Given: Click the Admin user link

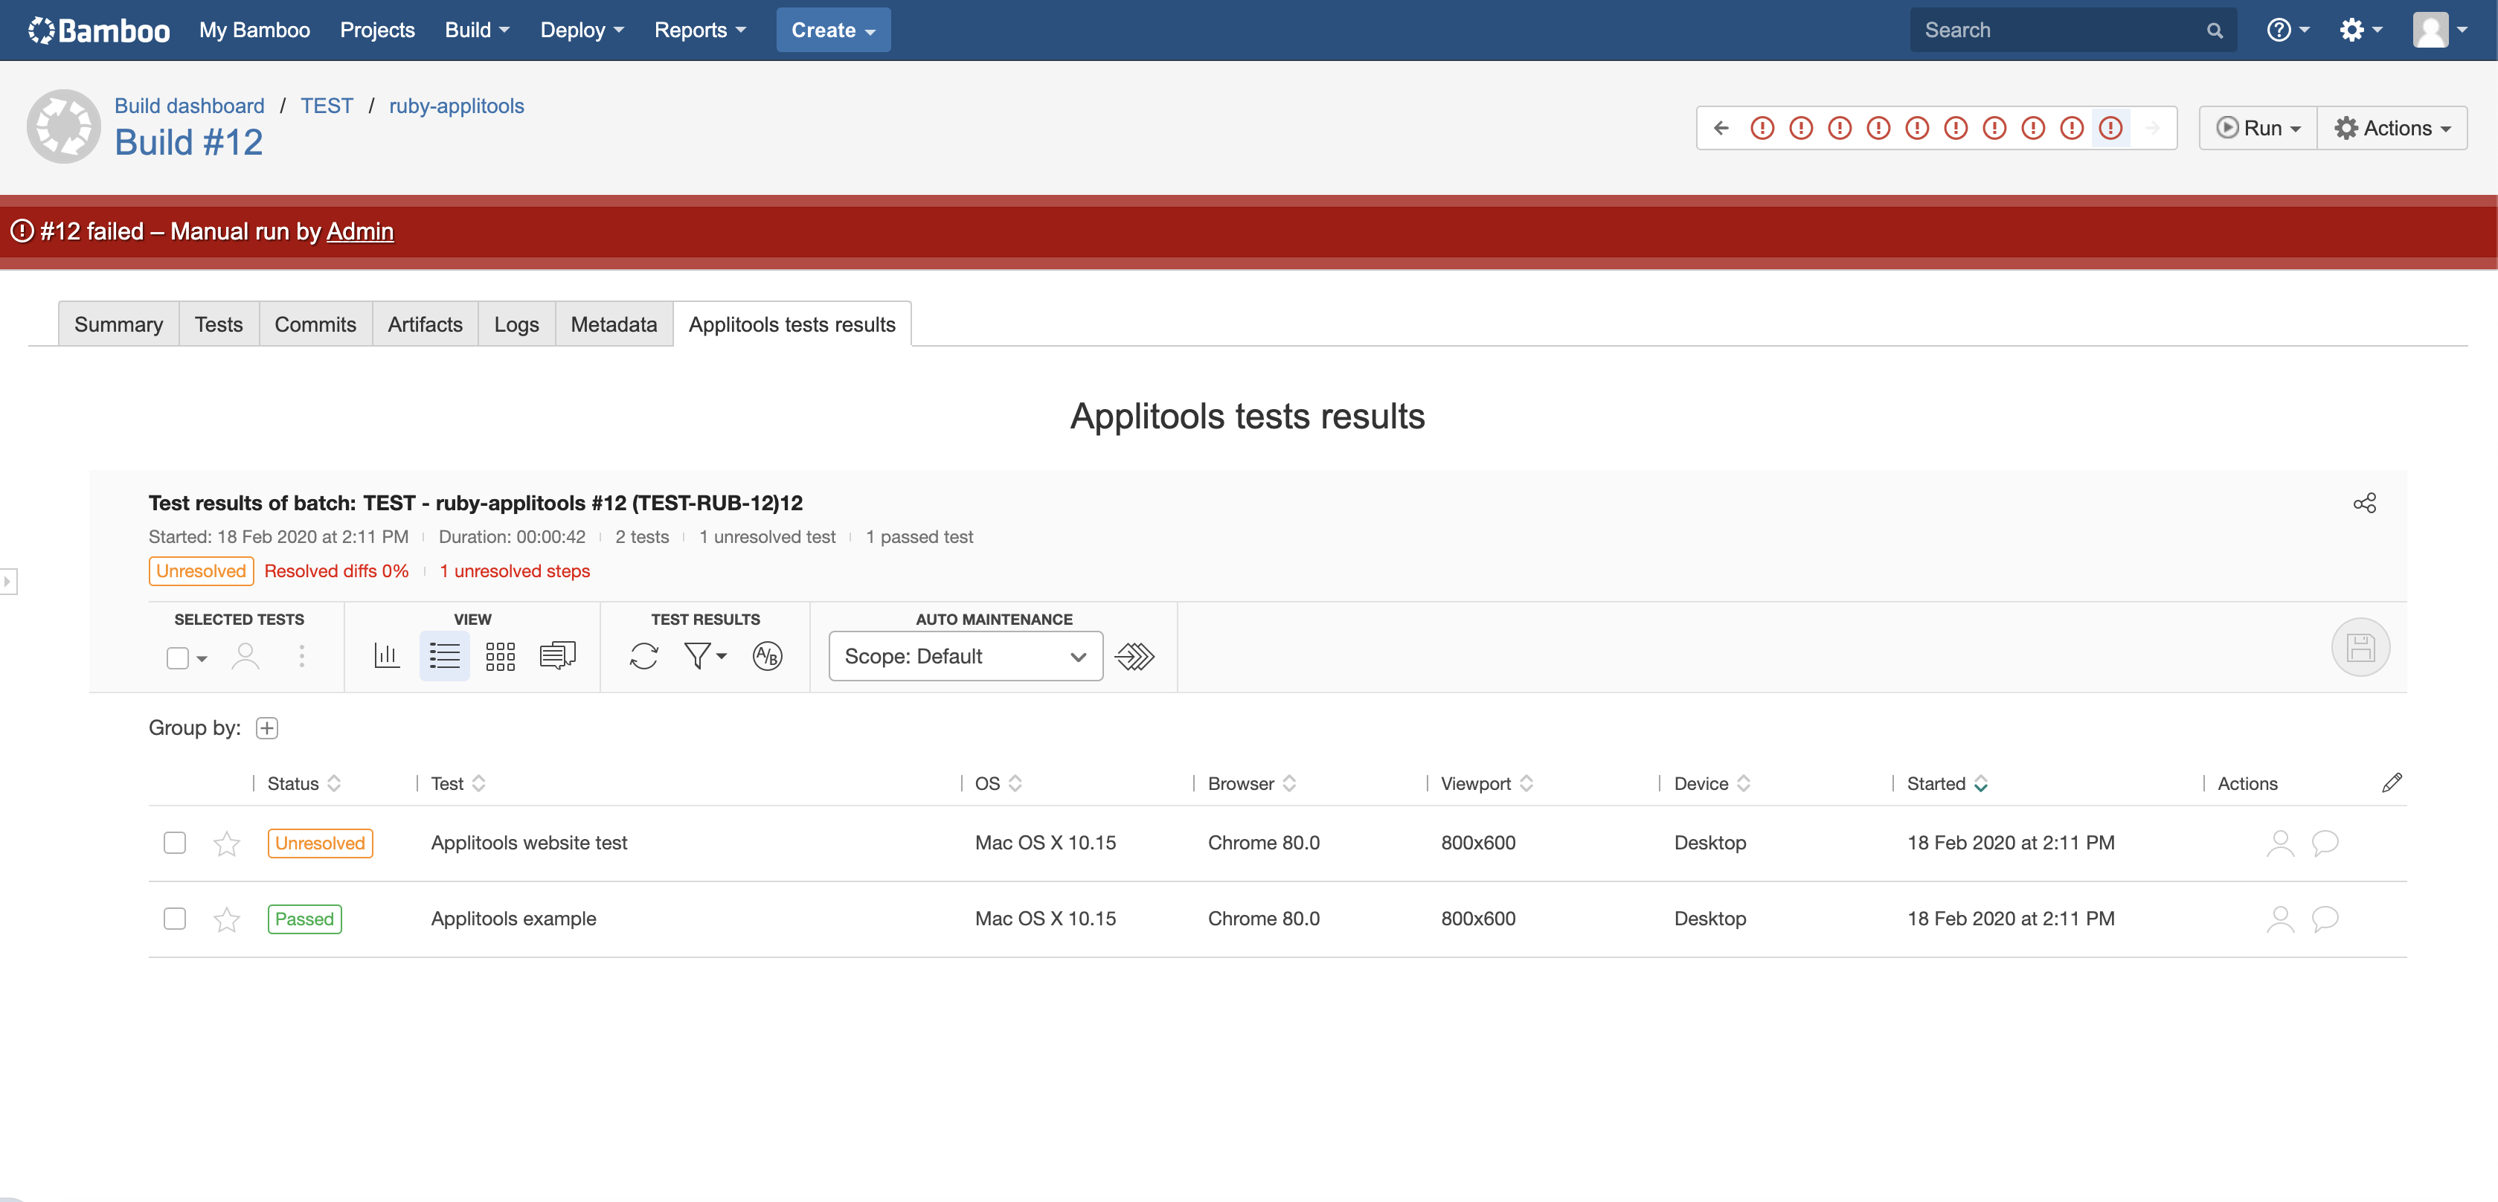Looking at the screenshot, I should pos(360,231).
